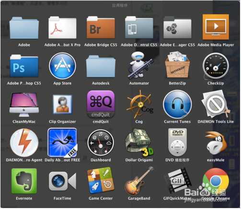Open Evernote
241x209 pixels.
tap(24, 181)
